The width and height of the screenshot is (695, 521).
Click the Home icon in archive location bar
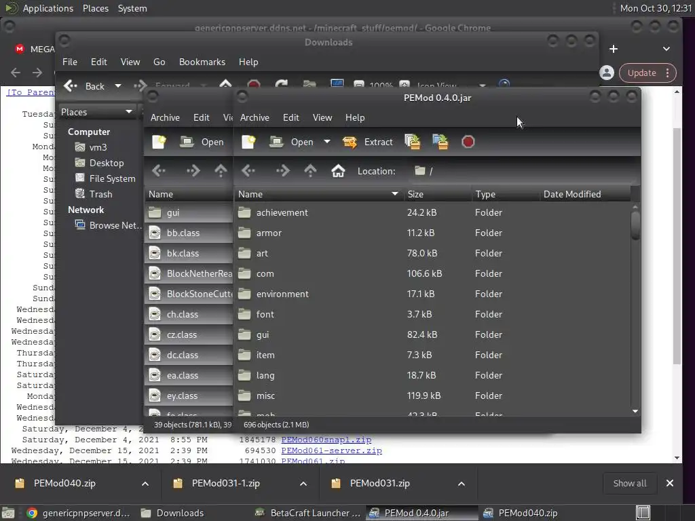[338, 170]
